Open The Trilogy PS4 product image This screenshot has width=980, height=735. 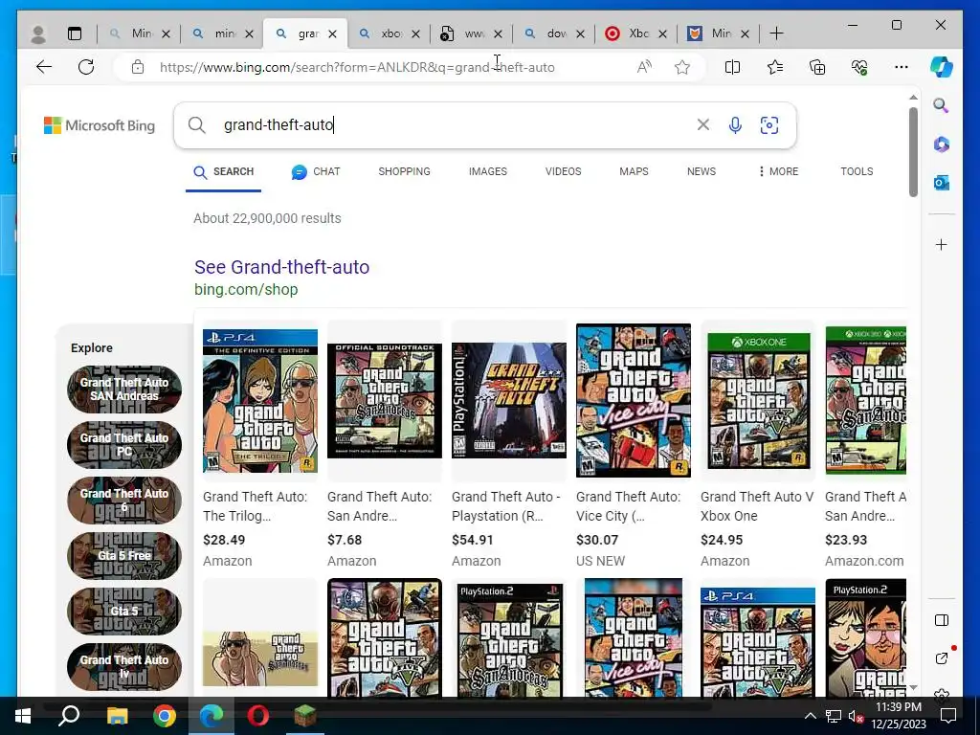(x=260, y=401)
